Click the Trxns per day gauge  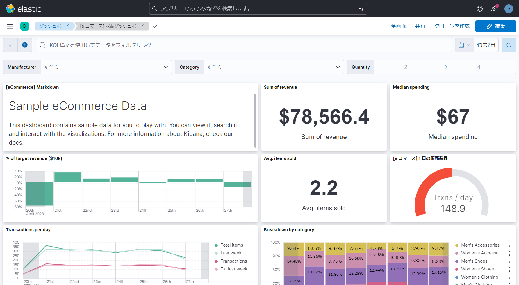coord(452,192)
